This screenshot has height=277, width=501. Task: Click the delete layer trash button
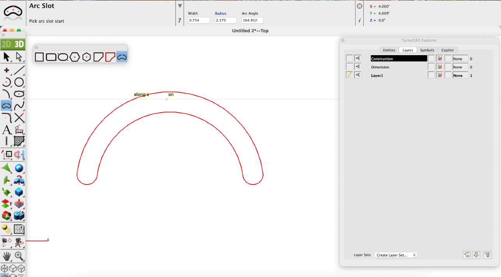(487, 255)
